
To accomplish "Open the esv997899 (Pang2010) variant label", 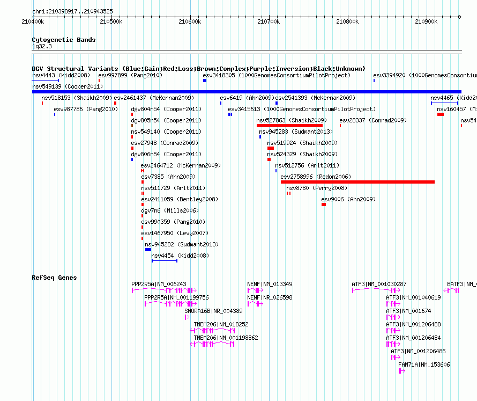I will click(x=130, y=75).
